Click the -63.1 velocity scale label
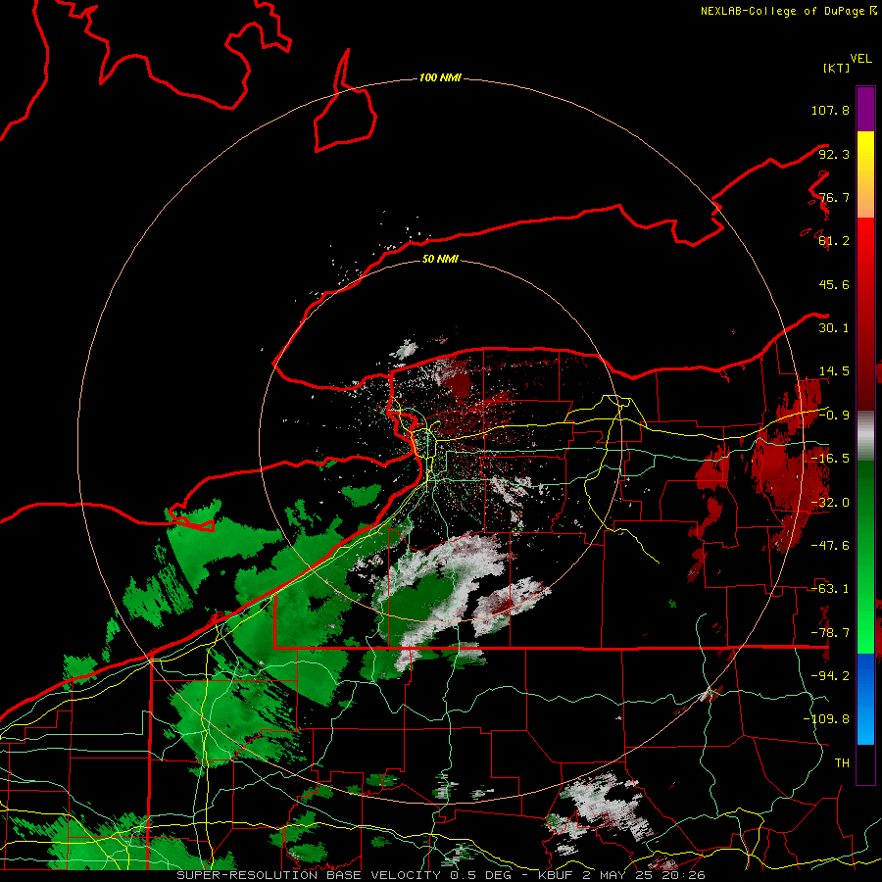Screen dimensions: 882x882 830,589
